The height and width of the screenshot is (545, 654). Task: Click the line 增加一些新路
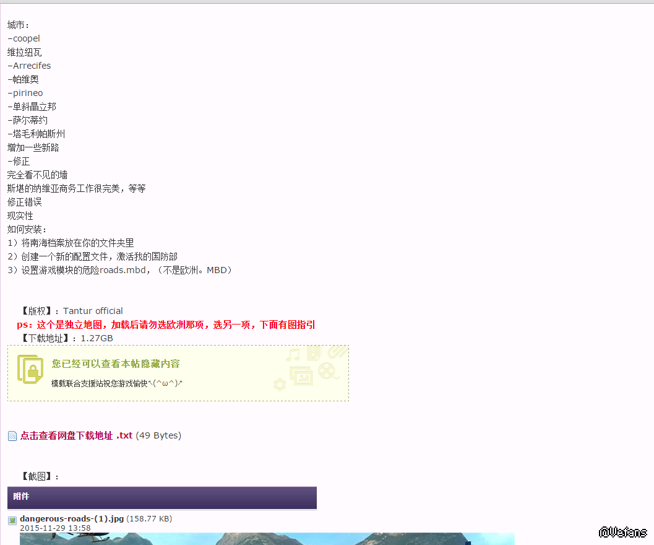pos(33,147)
